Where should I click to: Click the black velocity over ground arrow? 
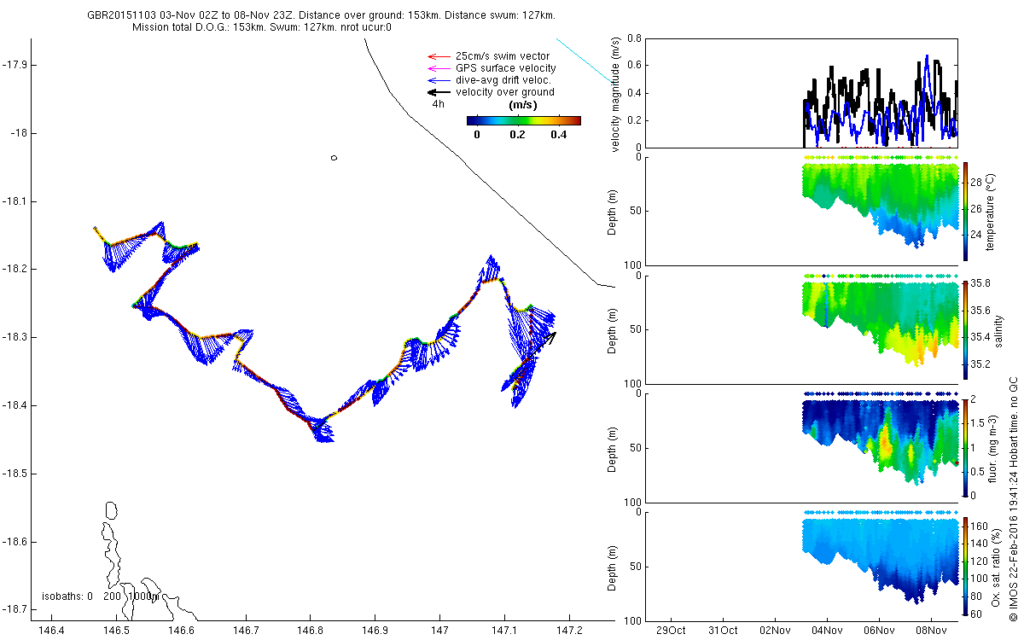[438, 92]
